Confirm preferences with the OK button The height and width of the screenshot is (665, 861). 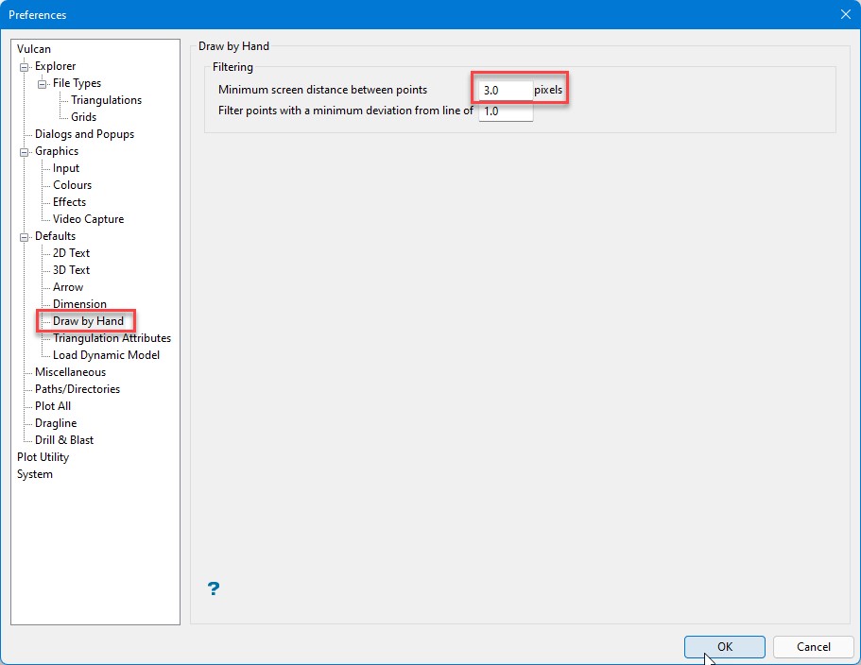click(724, 647)
